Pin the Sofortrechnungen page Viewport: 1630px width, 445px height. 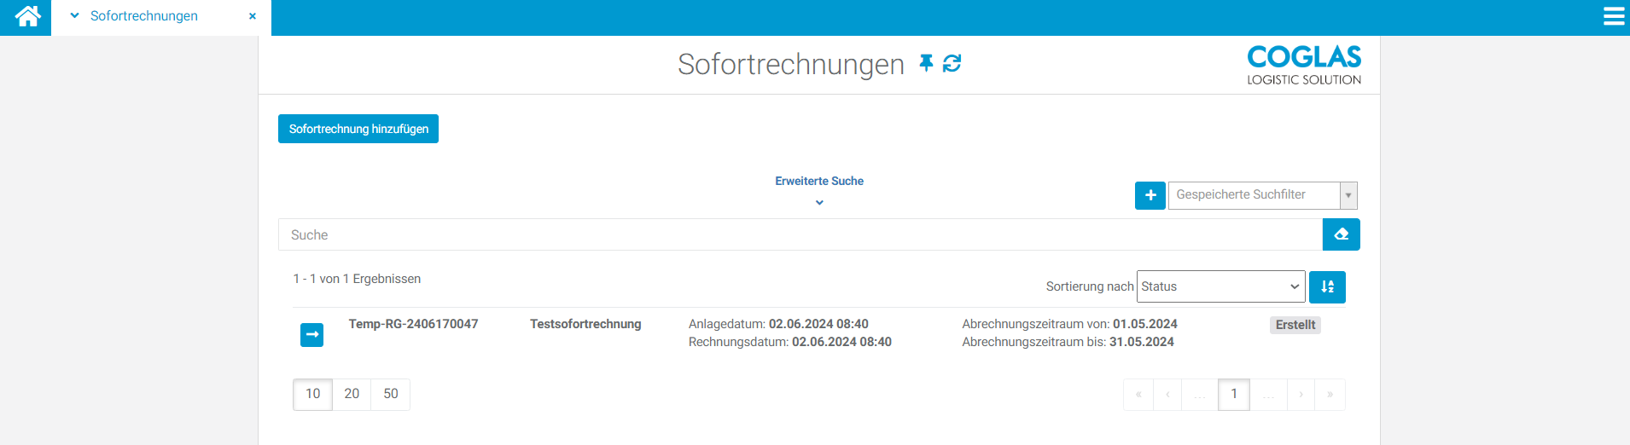coord(926,63)
